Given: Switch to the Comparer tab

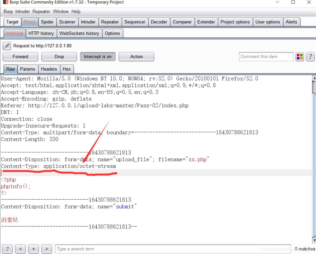Looking at the screenshot, I should pyautogui.click(x=182, y=22).
